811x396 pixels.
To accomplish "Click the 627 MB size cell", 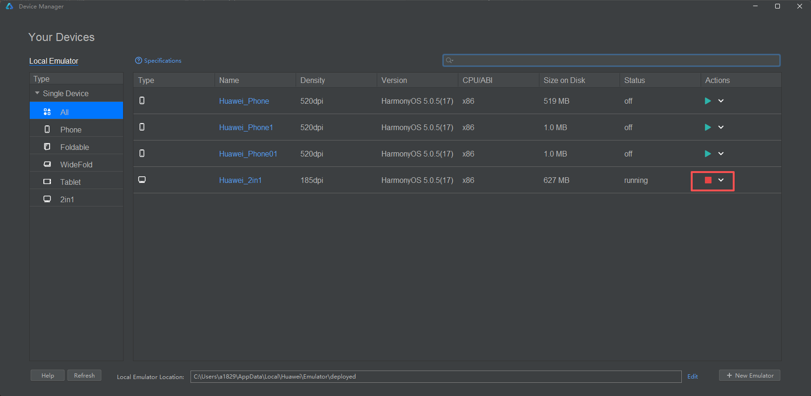I will point(556,180).
